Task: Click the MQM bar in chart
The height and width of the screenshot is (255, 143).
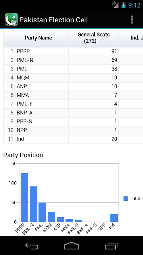Action: point(51,217)
